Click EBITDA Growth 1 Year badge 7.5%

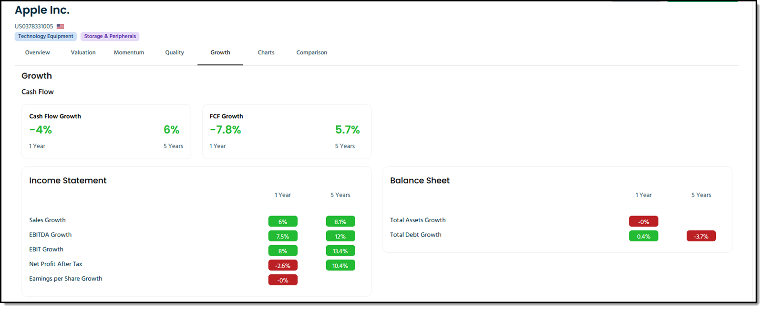(283, 237)
